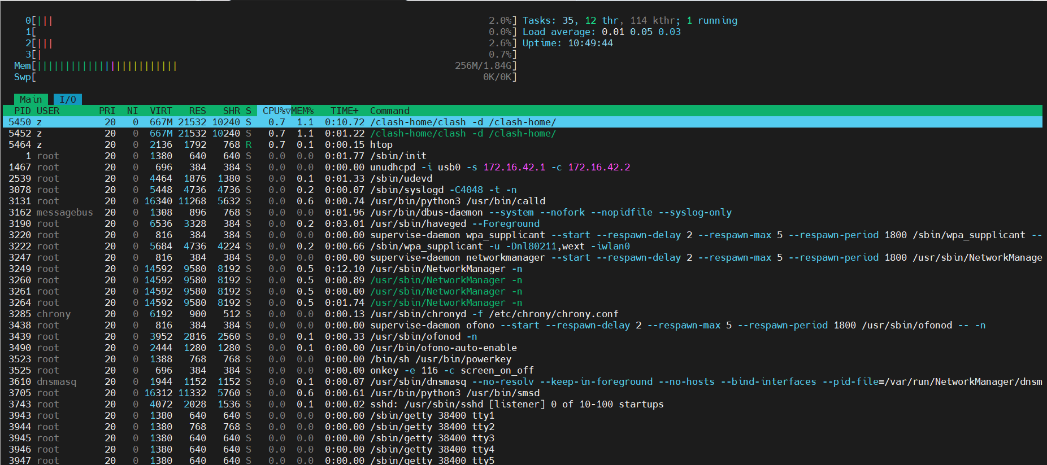Select the dnsmasq process row
This screenshot has height=465, width=1047.
click(523, 381)
